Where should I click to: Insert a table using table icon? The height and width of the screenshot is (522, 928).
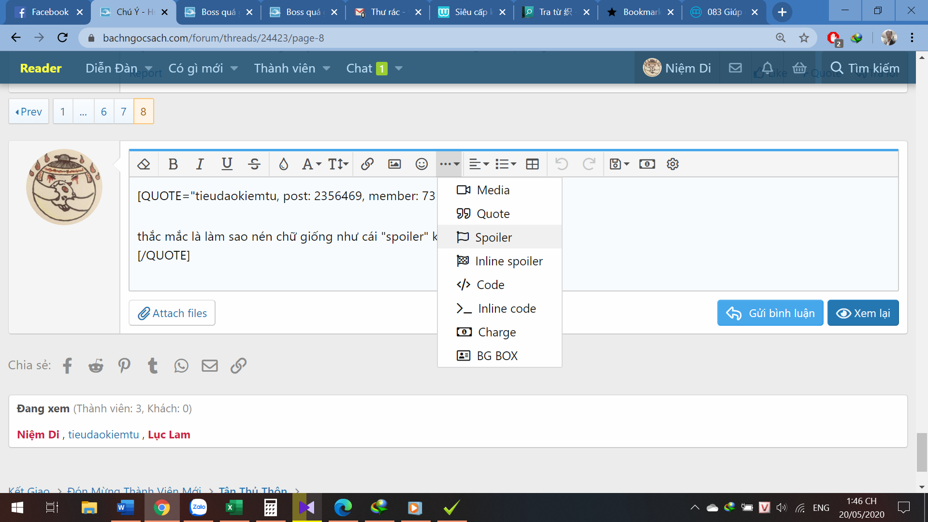532,164
